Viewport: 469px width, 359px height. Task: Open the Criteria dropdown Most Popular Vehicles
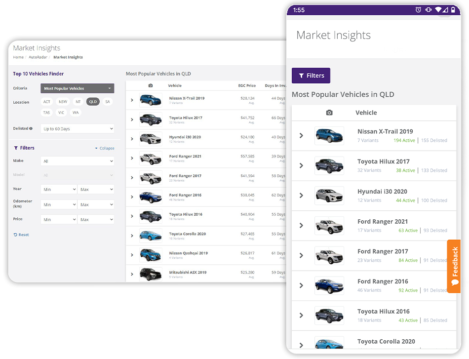pyautogui.click(x=77, y=88)
